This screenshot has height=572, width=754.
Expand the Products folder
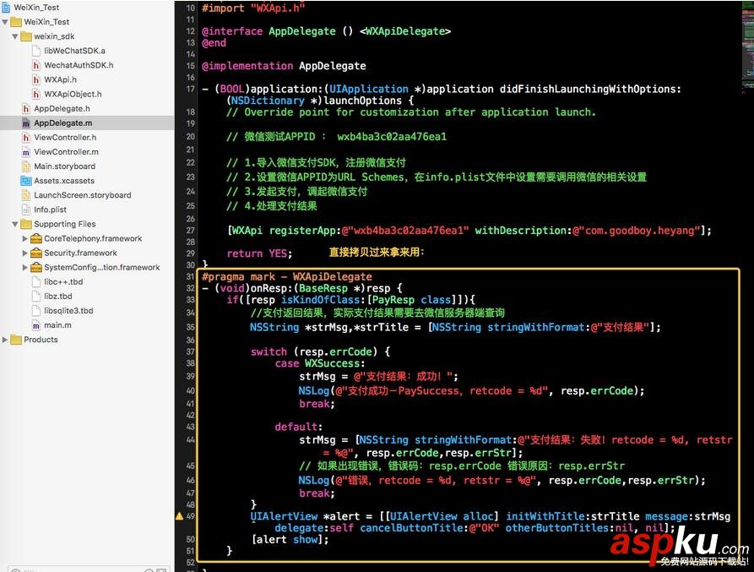point(5,340)
